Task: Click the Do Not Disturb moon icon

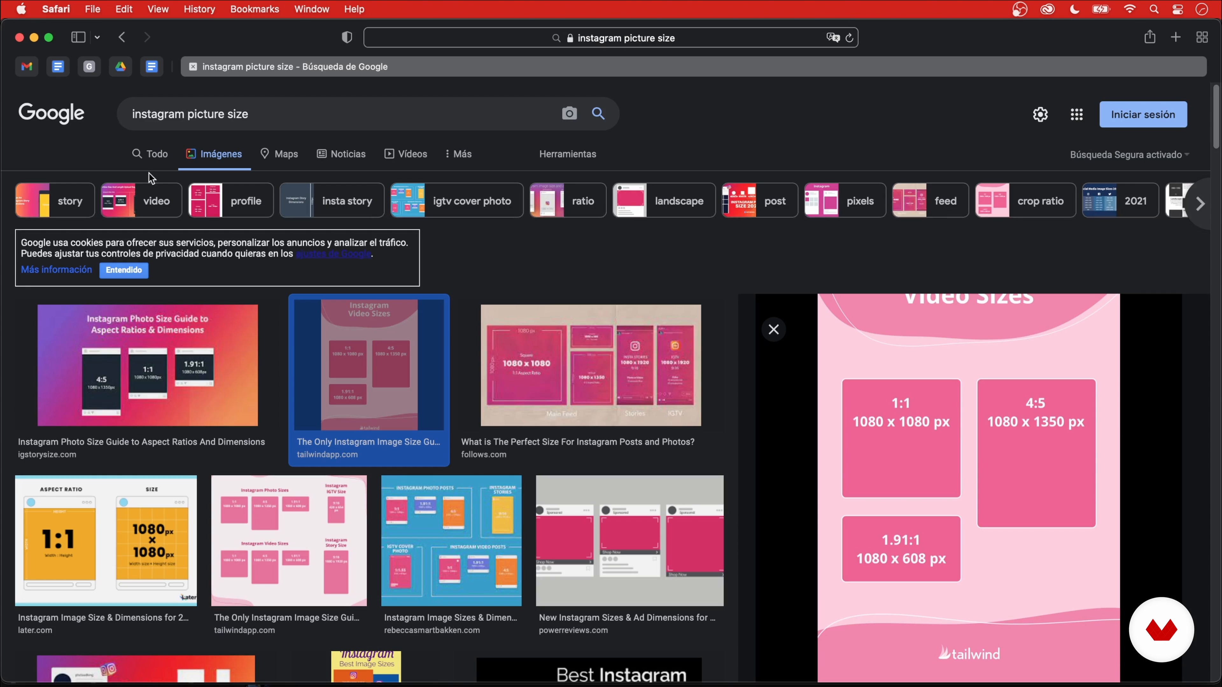Action: click(x=1075, y=10)
